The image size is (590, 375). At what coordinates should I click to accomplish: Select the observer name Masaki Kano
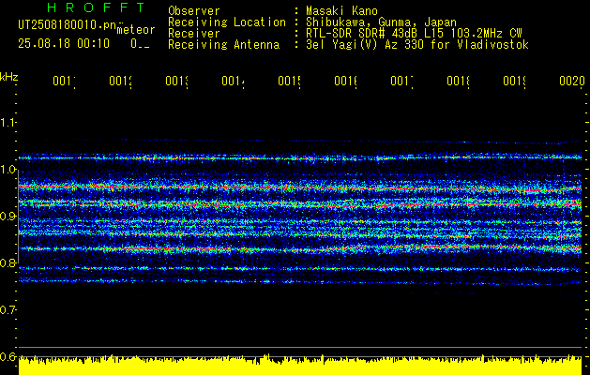[341, 11]
